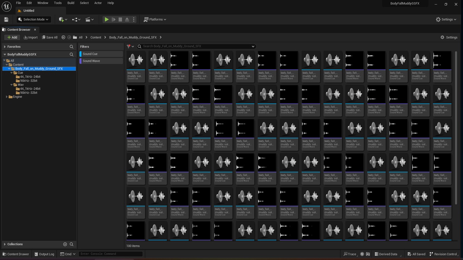
Task: Collapse the BodyFallMuddyGSFX tree header
Action: [5, 55]
